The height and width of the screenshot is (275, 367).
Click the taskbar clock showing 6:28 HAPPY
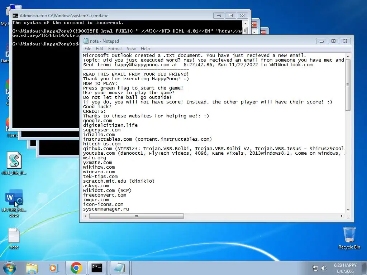coord(345,268)
